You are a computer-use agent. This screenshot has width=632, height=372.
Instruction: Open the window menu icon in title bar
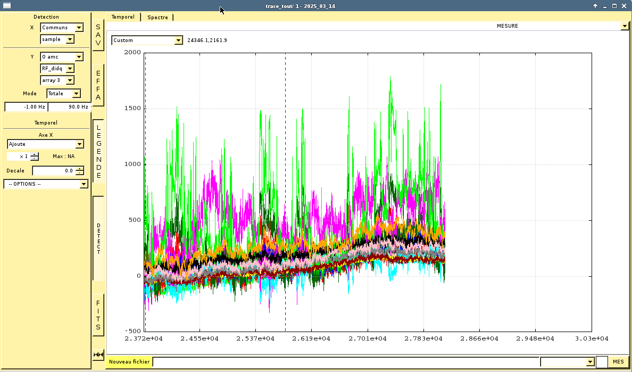tap(7, 6)
